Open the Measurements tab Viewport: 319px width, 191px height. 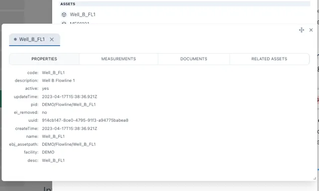click(119, 59)
